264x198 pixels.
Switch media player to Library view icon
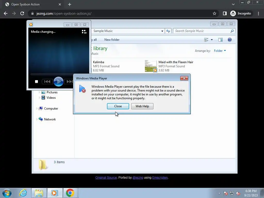(84, 32)
